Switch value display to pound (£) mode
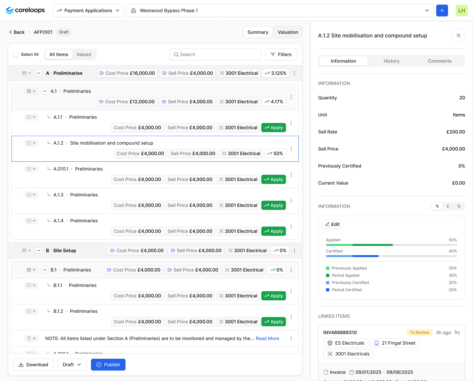Viewport: 473px width, 381px height. [x=448, y=206]
